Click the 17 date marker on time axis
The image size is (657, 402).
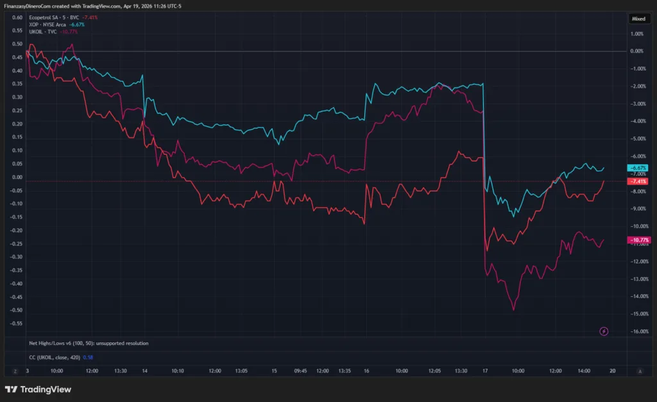click(486, 371)
